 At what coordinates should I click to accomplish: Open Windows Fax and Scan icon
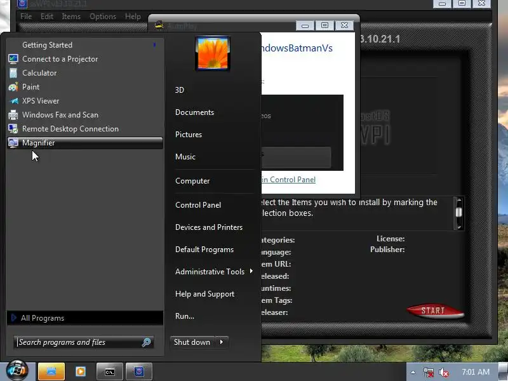pos(13,115)
